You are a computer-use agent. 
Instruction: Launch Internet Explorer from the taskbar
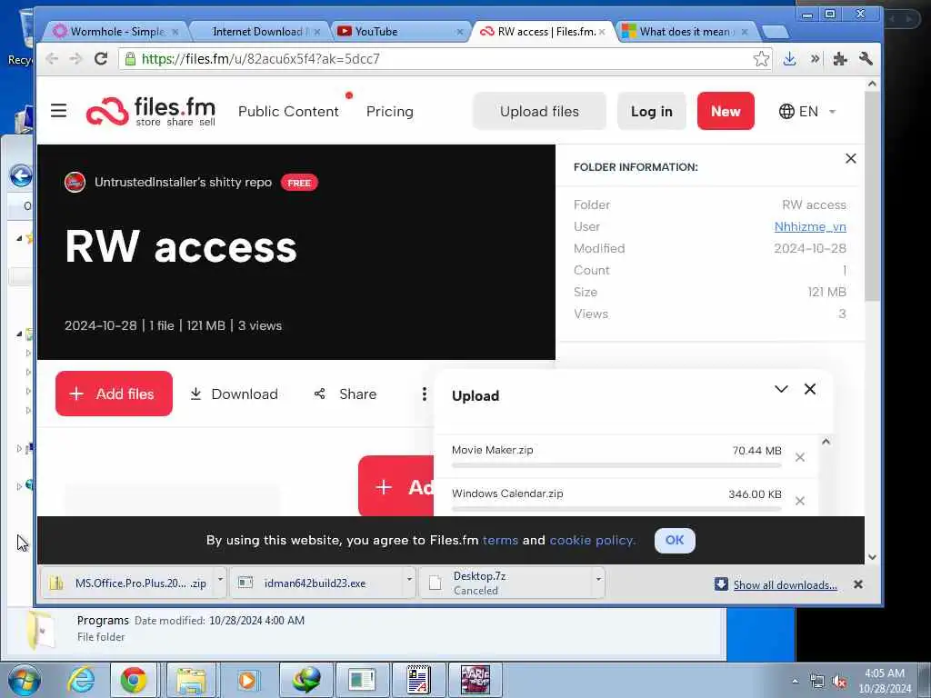tap(81, 680)
